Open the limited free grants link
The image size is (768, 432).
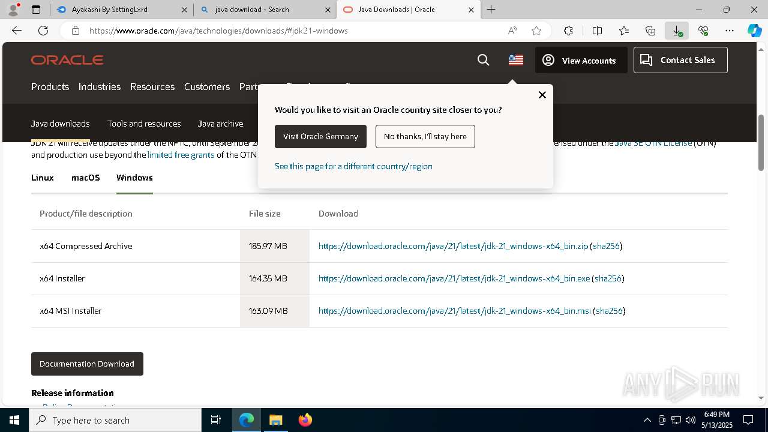[181, 155]
